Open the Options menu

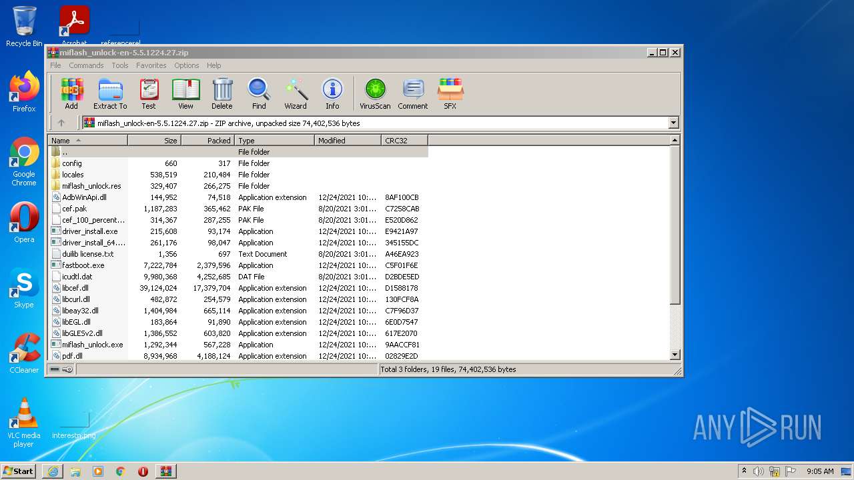click(187, 65)
